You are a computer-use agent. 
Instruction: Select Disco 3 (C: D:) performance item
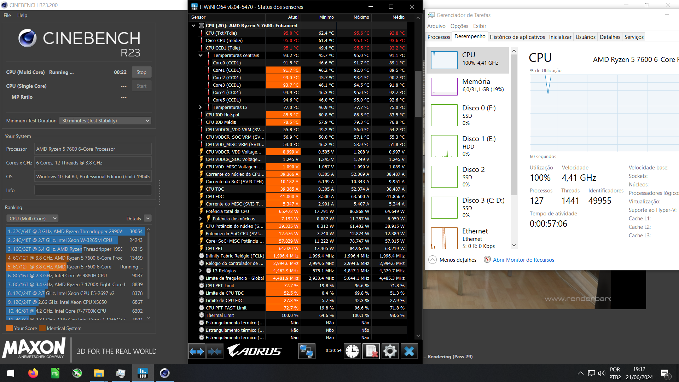tap(468, 208)
